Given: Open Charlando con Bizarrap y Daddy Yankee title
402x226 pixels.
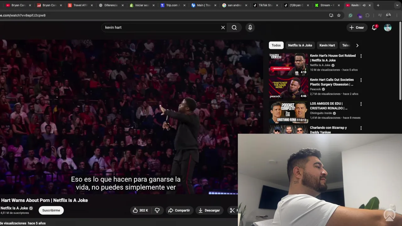Looking at the screenshot, I should pyautogui.click(x=328, y=130).
